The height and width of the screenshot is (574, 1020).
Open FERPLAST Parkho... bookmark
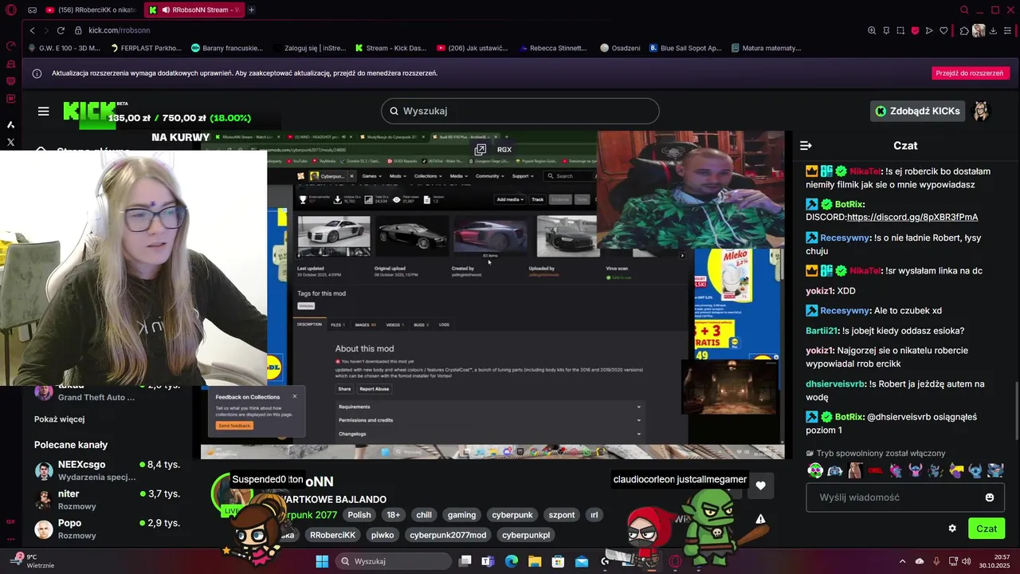point(146,48)
